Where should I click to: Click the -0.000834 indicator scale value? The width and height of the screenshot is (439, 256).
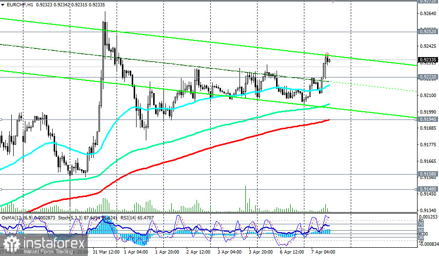(428, 244)
